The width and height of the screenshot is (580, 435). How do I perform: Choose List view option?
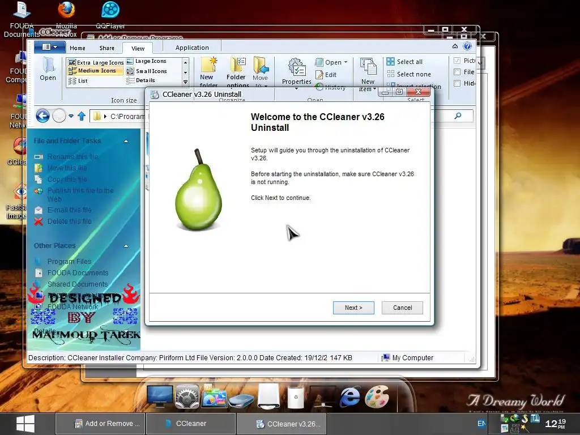tap(78, 80)
